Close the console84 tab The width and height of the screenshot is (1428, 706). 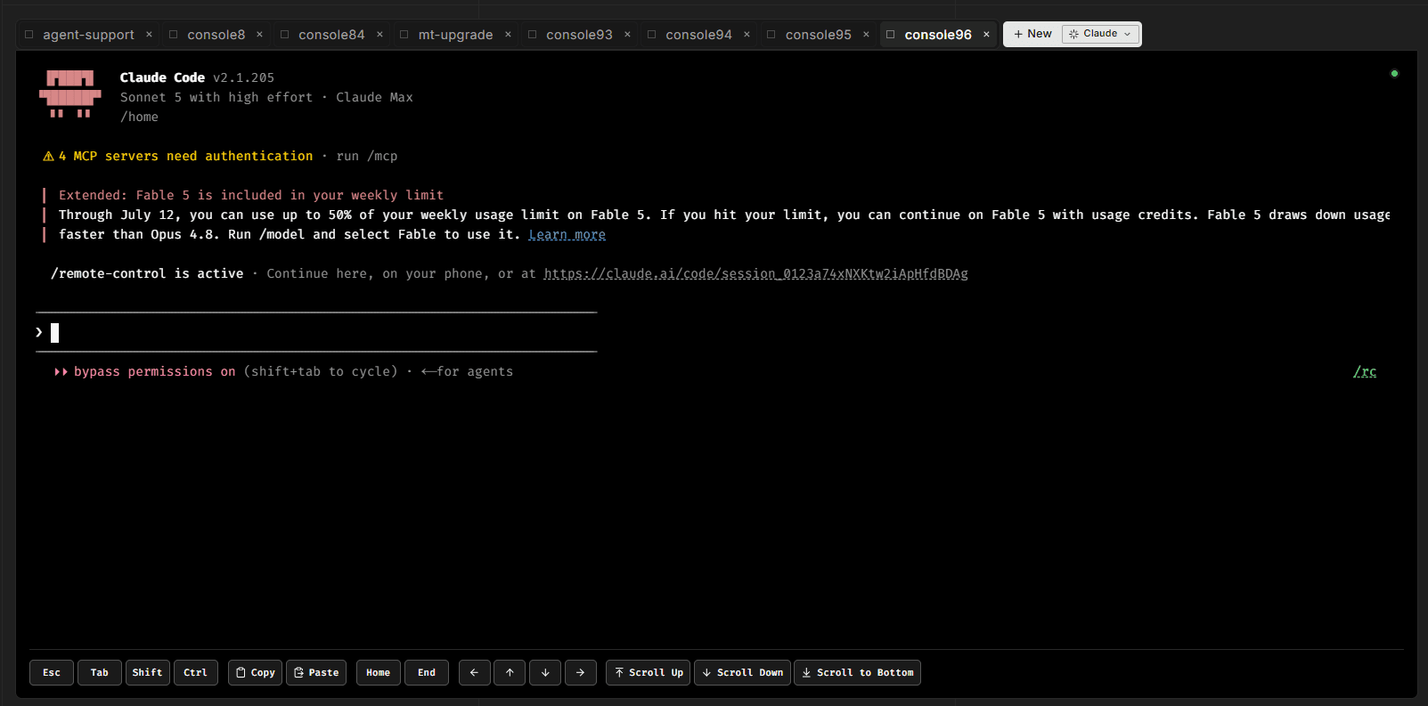pos(379,35)
